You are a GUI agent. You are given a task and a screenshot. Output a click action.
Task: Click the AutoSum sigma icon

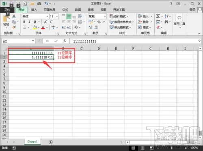158,16
